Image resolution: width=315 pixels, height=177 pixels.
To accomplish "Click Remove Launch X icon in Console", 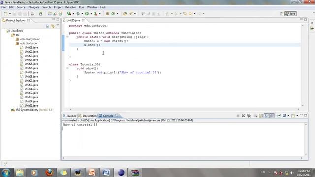I will click(243, 116).
